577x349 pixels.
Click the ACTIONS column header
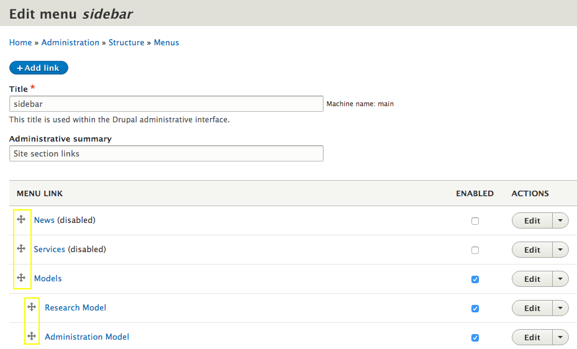pyautogui.click(x=530, y=193)
